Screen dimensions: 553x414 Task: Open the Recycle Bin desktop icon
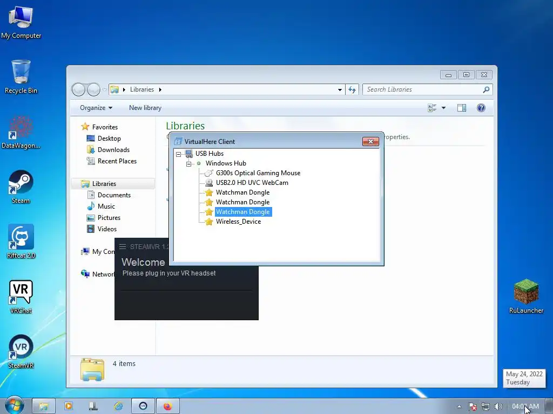click(x=21, y=77)
